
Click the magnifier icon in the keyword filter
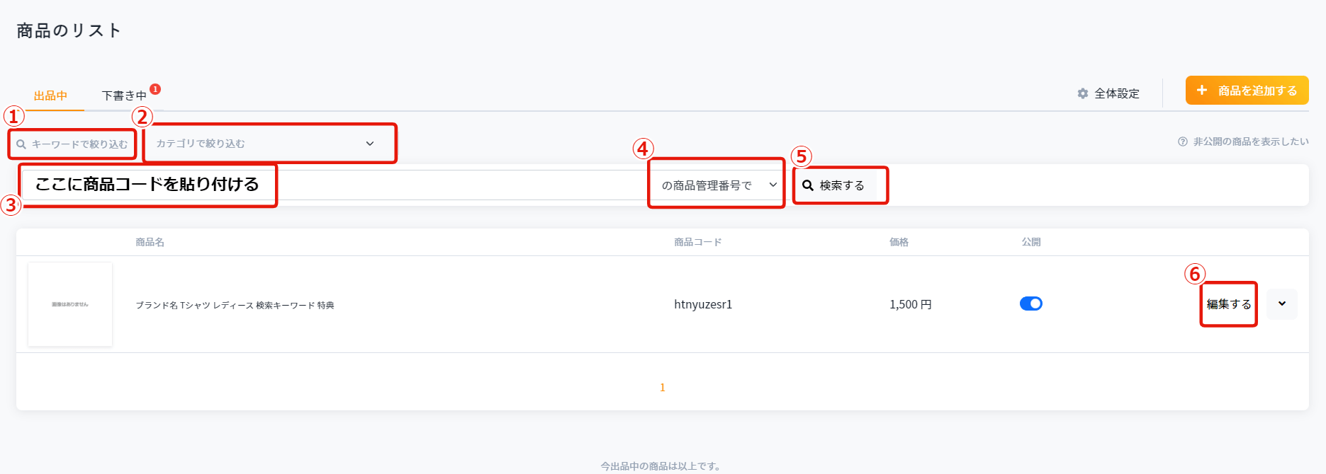coord(21,144)
